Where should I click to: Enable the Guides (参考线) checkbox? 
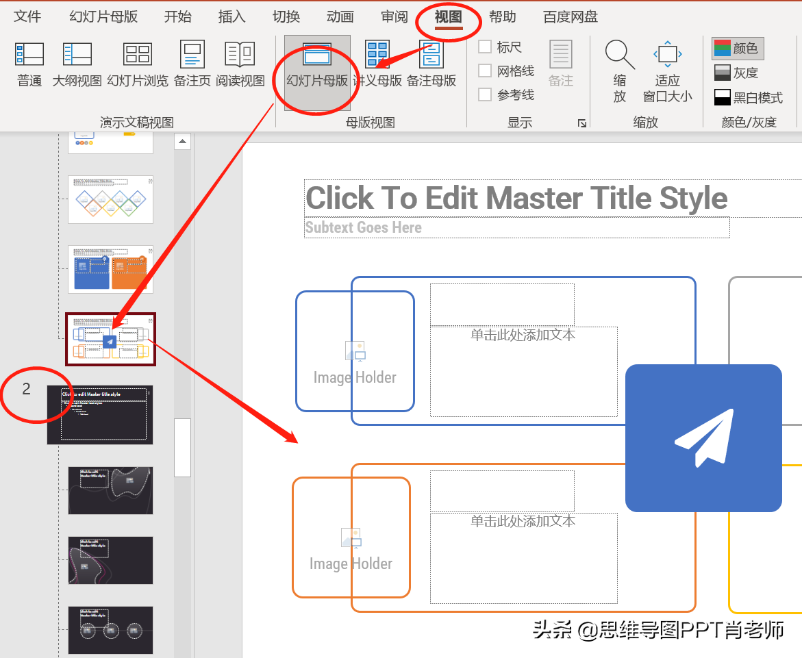(485, 94)
